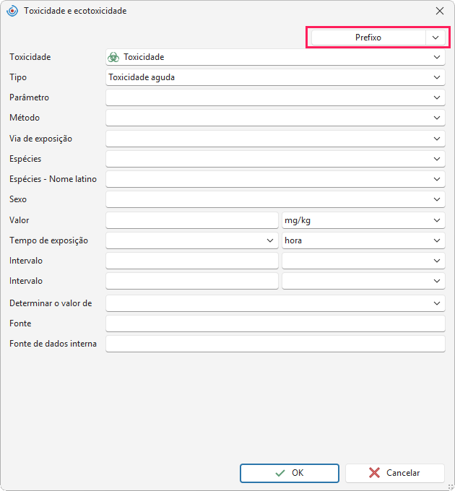Viewport: 455px width, 491px height.
Task: Change the mg/kg unit dropdown
Action: click(x=363, y=220)
